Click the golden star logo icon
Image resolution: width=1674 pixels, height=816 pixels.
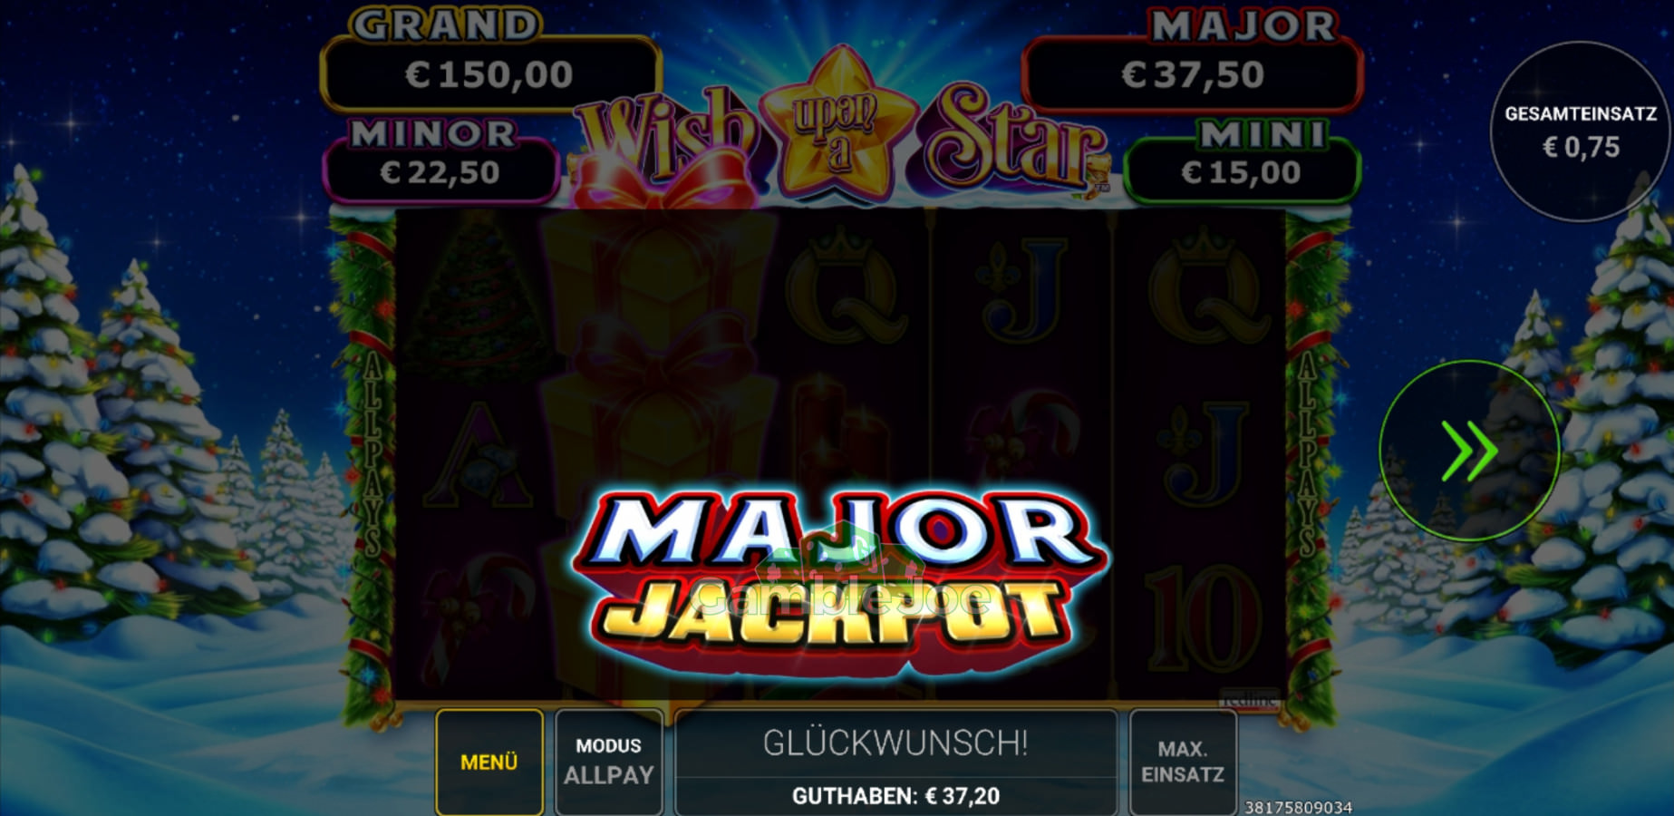(x=837, y=122)
